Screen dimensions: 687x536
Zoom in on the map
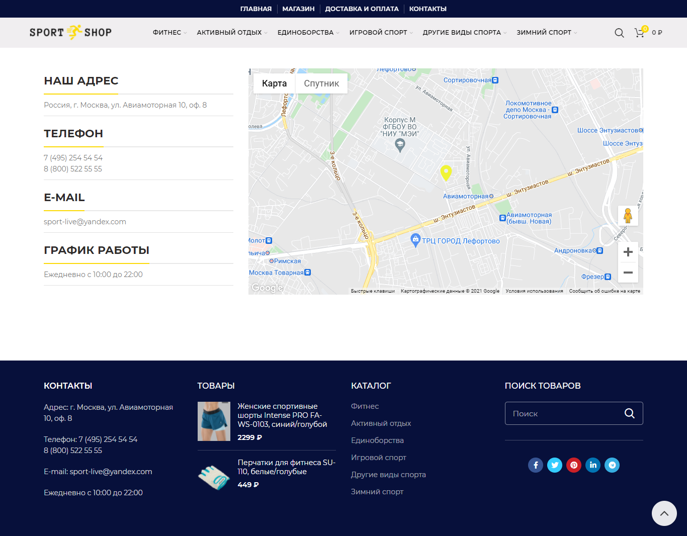(628, 252)
